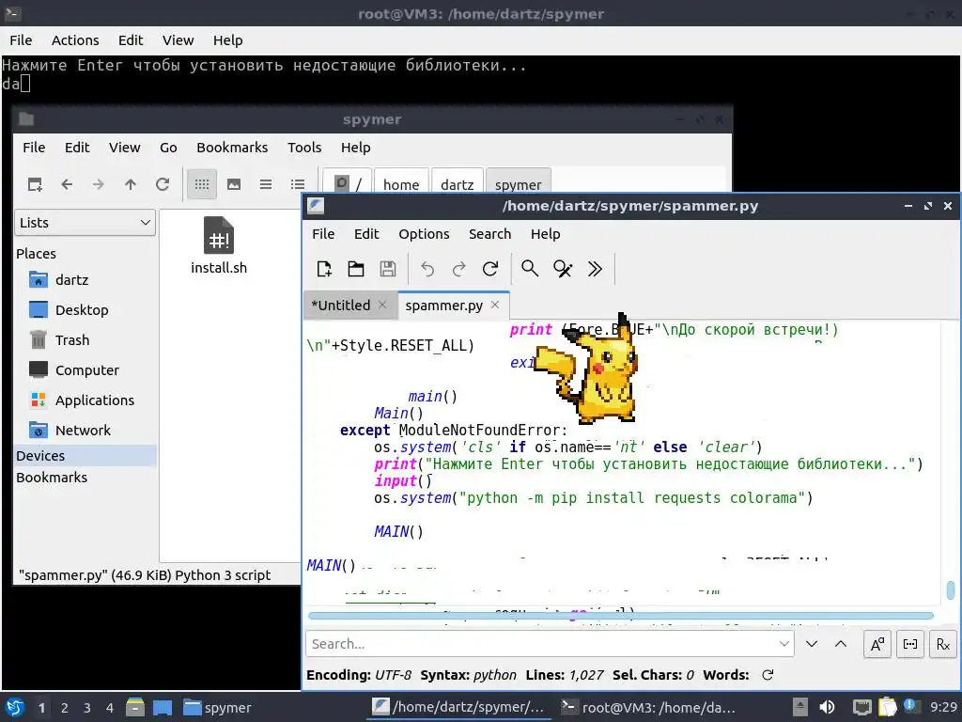
Task: Switch to virtual desktop 3 in taskbar
Action: point(87,708)
